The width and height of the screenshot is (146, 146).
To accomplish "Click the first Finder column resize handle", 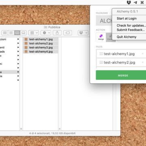I will [x=21, y=129].
